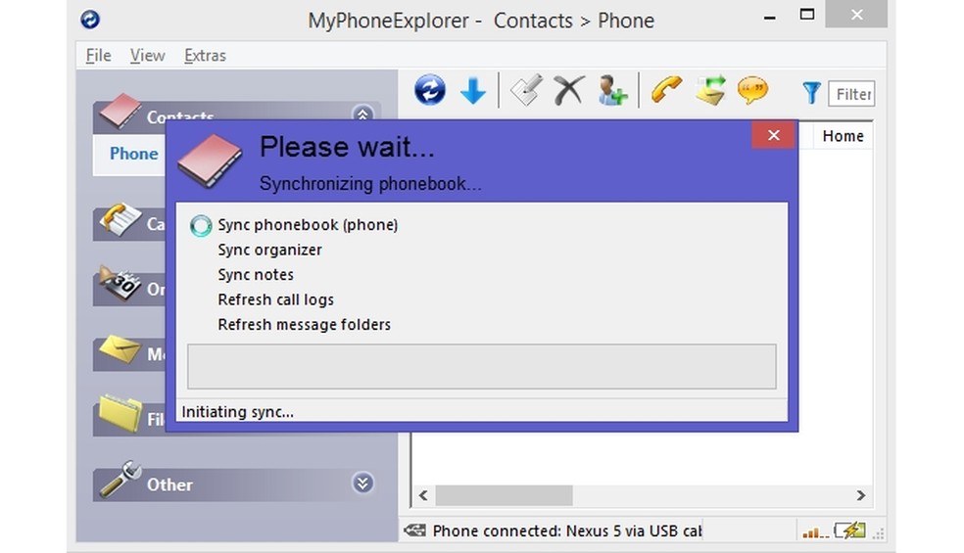Click the Sync notes step

(256, 275)
